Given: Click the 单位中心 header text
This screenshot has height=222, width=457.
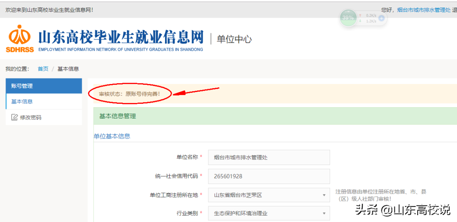Looking at the screenshot, I should click(234, 39).
